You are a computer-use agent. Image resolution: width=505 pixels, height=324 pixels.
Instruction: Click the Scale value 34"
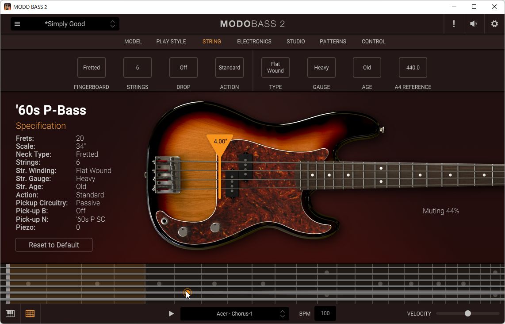coord(81,147)
